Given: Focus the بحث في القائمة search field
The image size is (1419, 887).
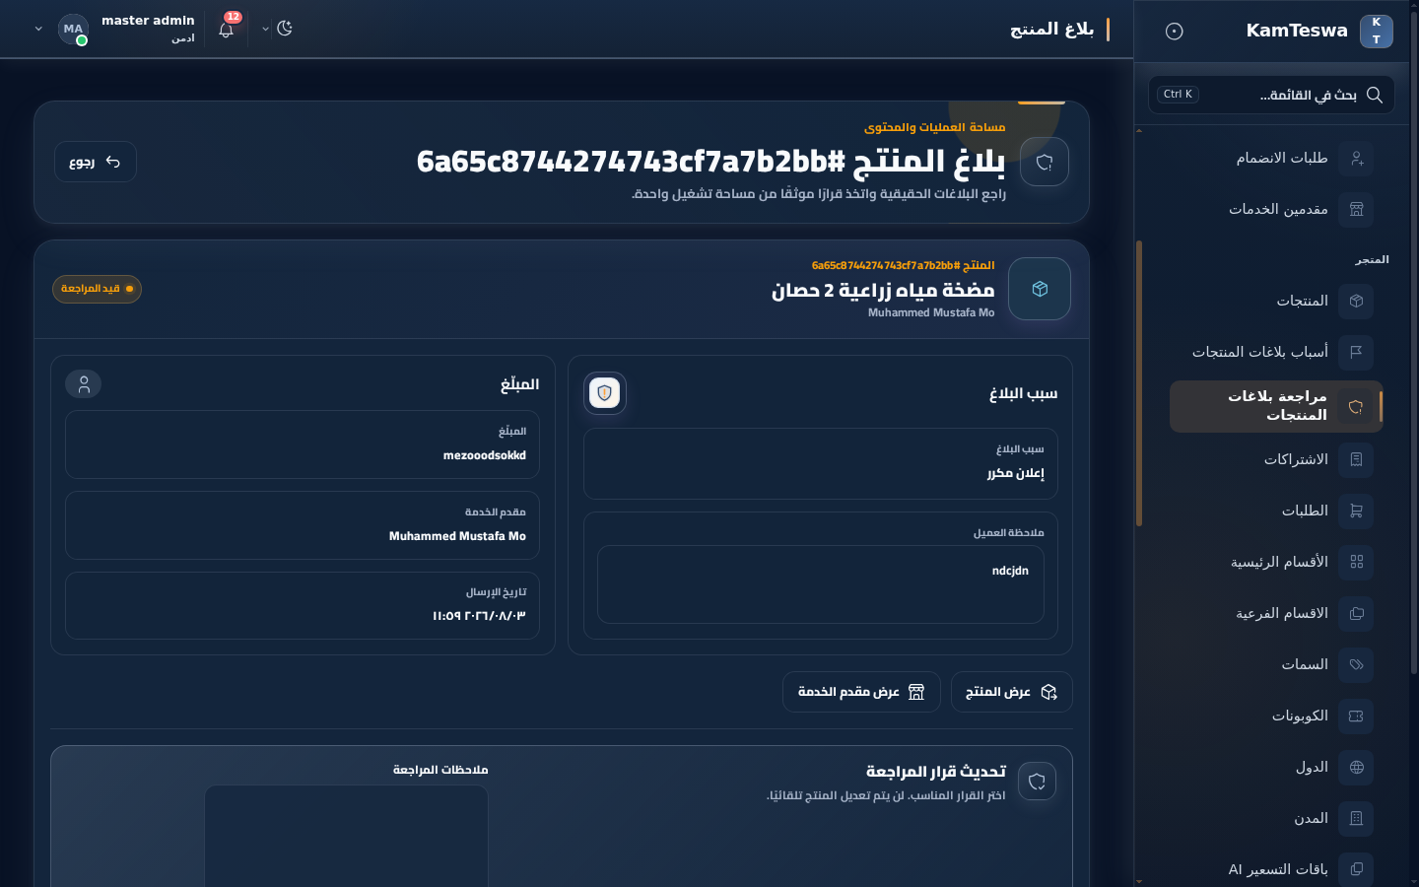Looking at the screenshot, I should [x=1271, y=95].
